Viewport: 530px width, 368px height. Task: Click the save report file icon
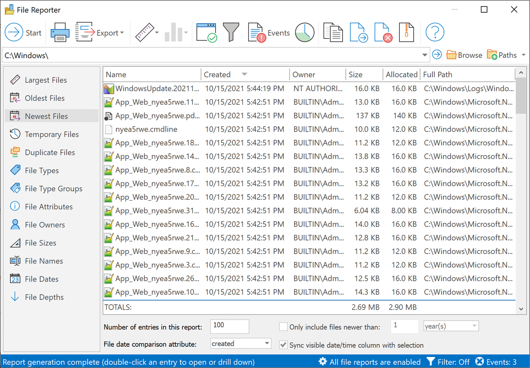tap(359, 32)
